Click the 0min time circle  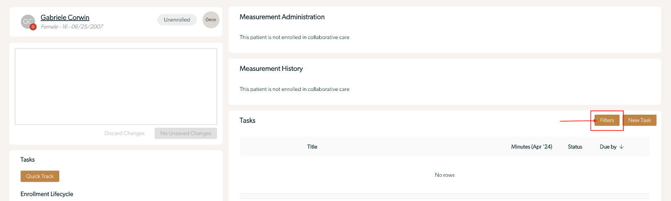[x=211, y=20]
